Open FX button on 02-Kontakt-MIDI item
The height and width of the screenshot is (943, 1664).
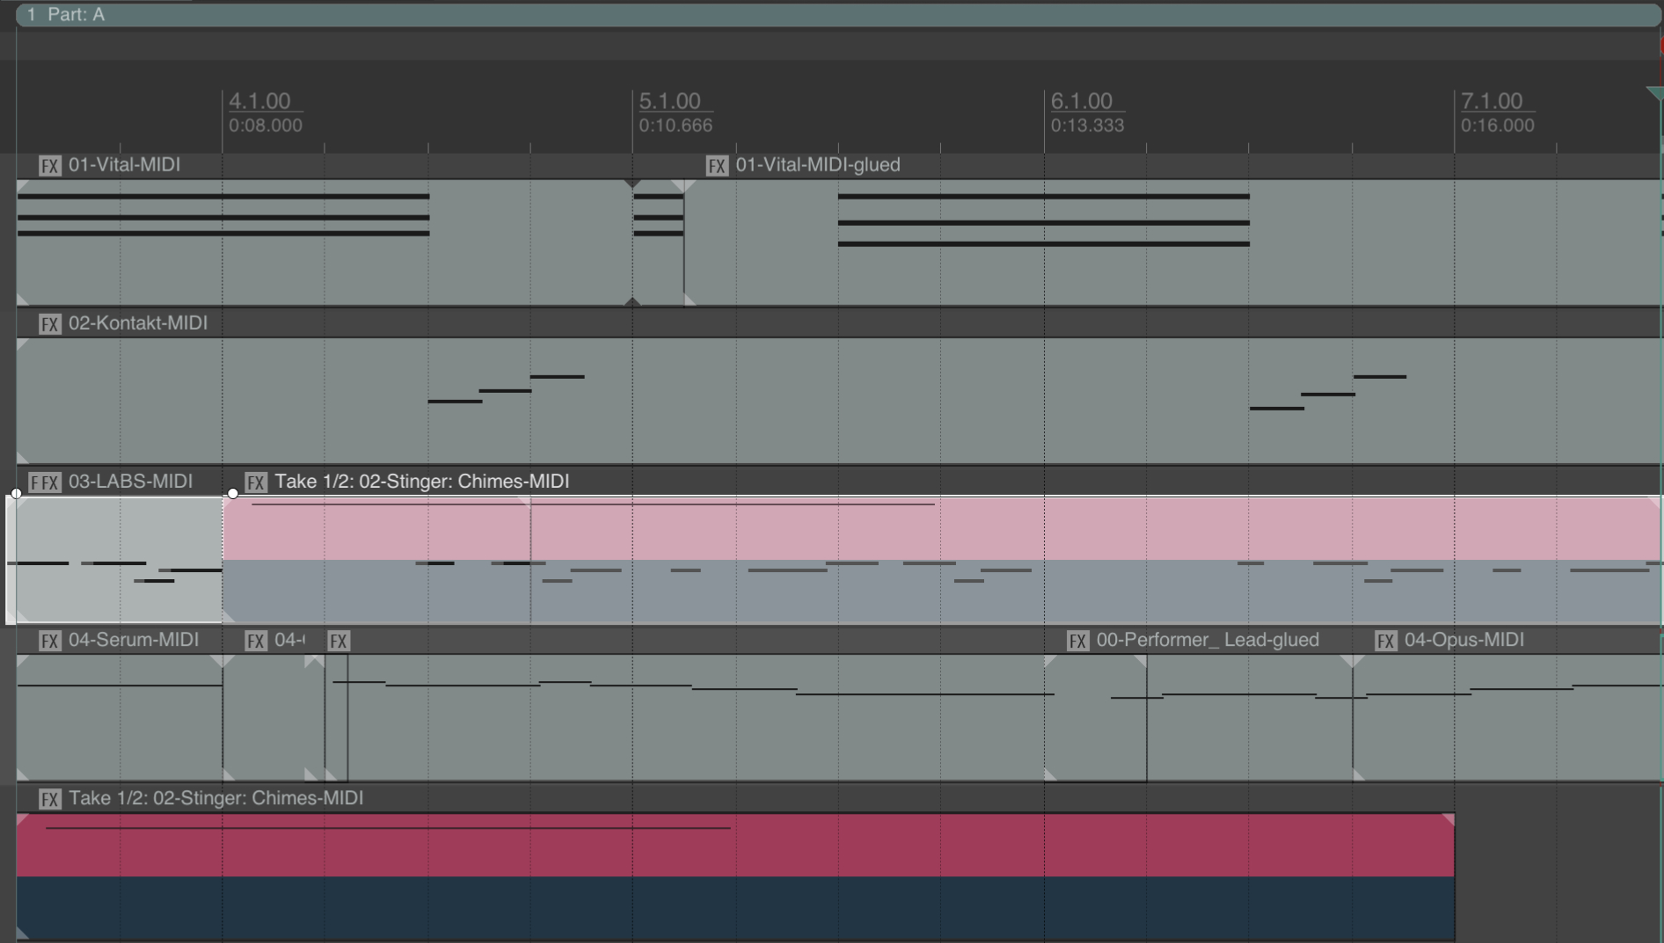click(x=50, y=323)
